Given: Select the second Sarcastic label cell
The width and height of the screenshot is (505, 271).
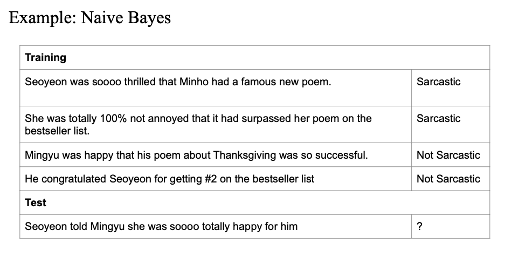Looking at the screenshot, I should click(451, 125).
